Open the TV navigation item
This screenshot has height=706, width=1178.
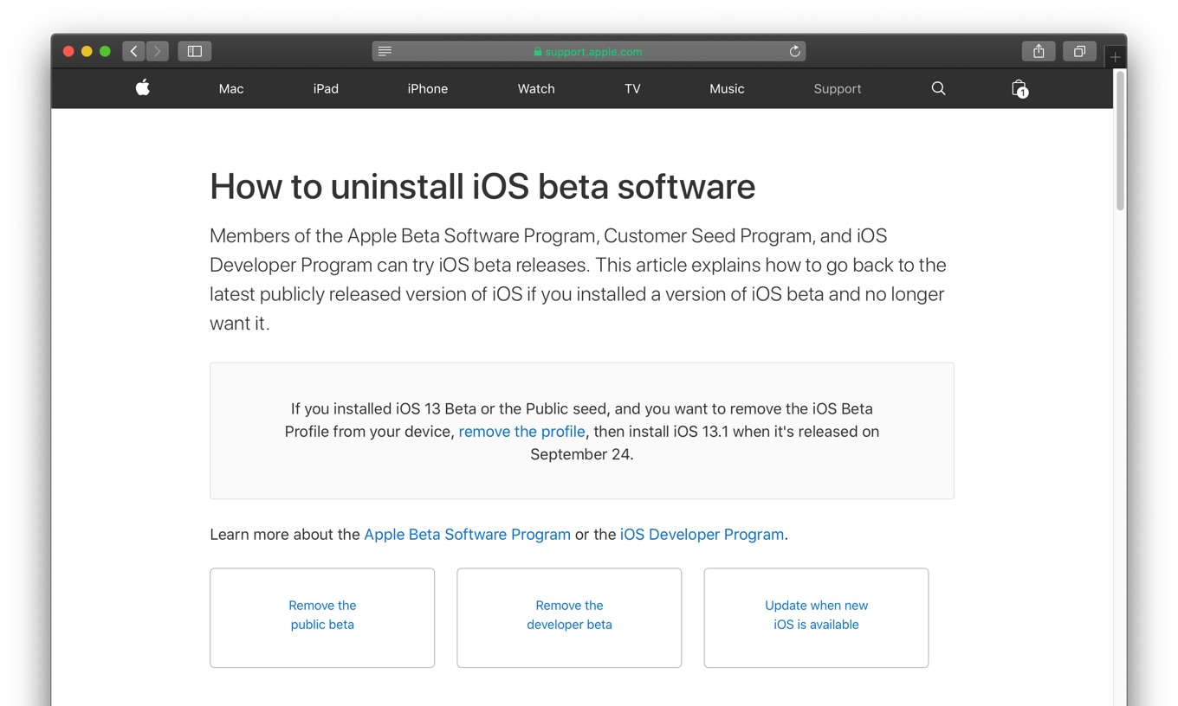[632, 88]
